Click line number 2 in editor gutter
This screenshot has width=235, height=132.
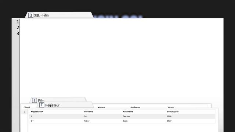(x=18, y=28)
